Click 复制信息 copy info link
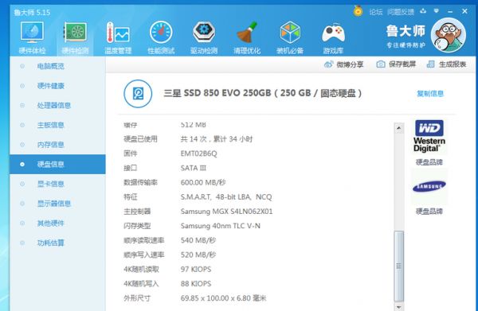478x311 pixels. point(430,93)
